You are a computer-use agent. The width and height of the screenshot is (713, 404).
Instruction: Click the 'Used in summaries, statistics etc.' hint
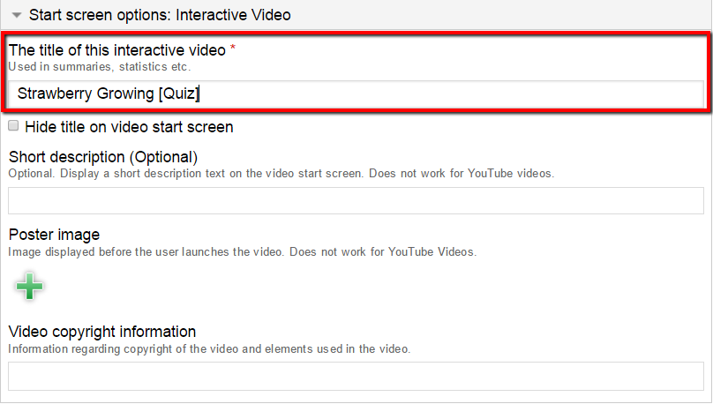pos(99,67)
